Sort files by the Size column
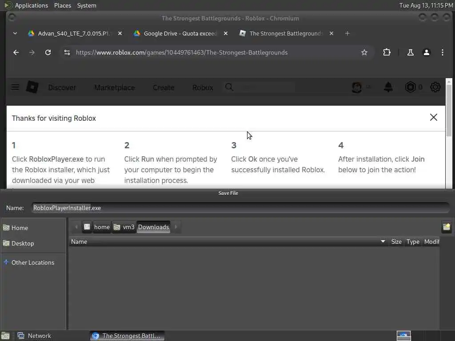 pyautogui.click(x=396, y=242)
